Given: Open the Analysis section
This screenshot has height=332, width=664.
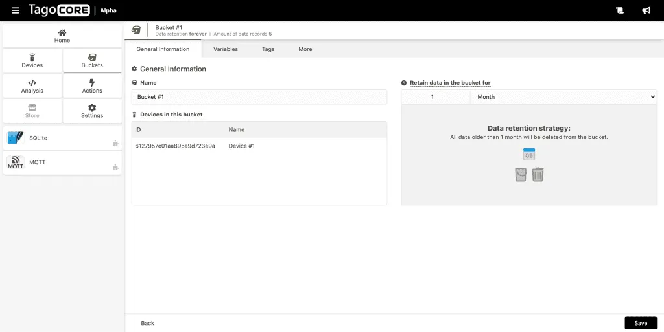Looking at the screenshot, I should [x=32, y=86].
